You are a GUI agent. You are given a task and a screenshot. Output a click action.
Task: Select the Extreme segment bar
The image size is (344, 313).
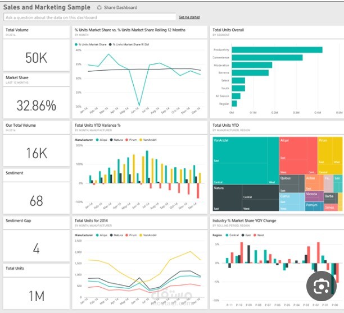[x=250, y=73]
